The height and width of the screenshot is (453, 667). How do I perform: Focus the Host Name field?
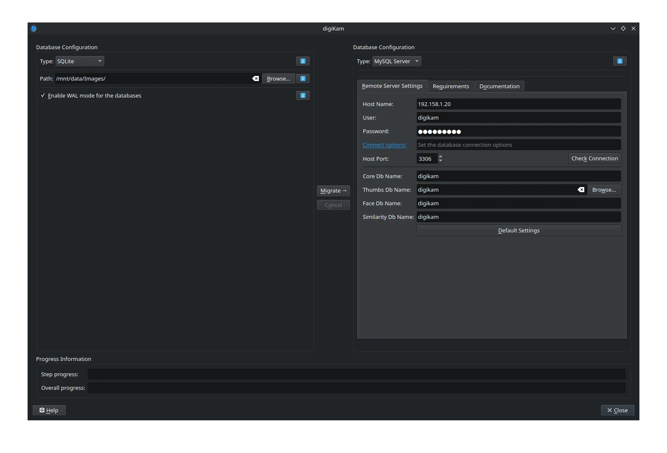coord(518,104)
